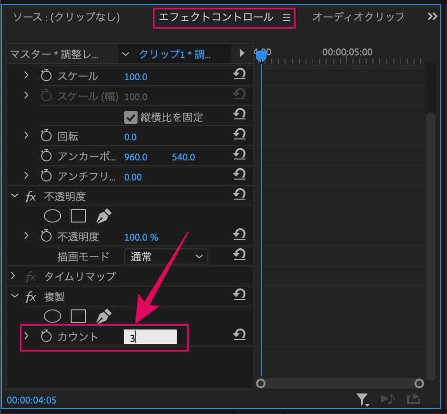Open the Effect Controls panel menu icon
The image size is (447, 414).
pyautogui.click(x=286, y=18)
